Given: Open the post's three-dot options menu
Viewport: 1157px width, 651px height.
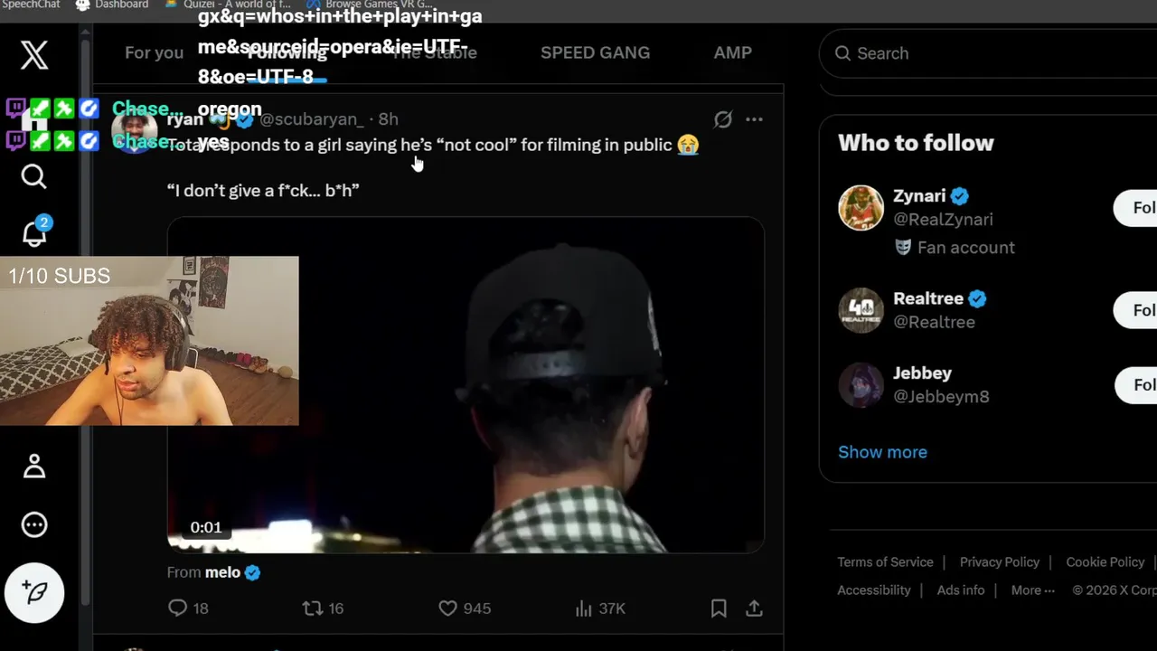Looking at the screenshot, I should 754,119.
